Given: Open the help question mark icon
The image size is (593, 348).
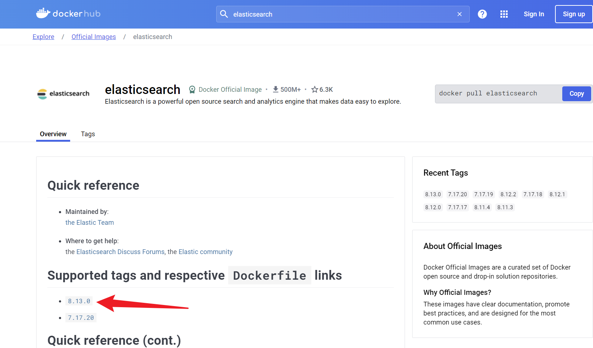Looking at the screenshot, I should click(x=482, y=14).
